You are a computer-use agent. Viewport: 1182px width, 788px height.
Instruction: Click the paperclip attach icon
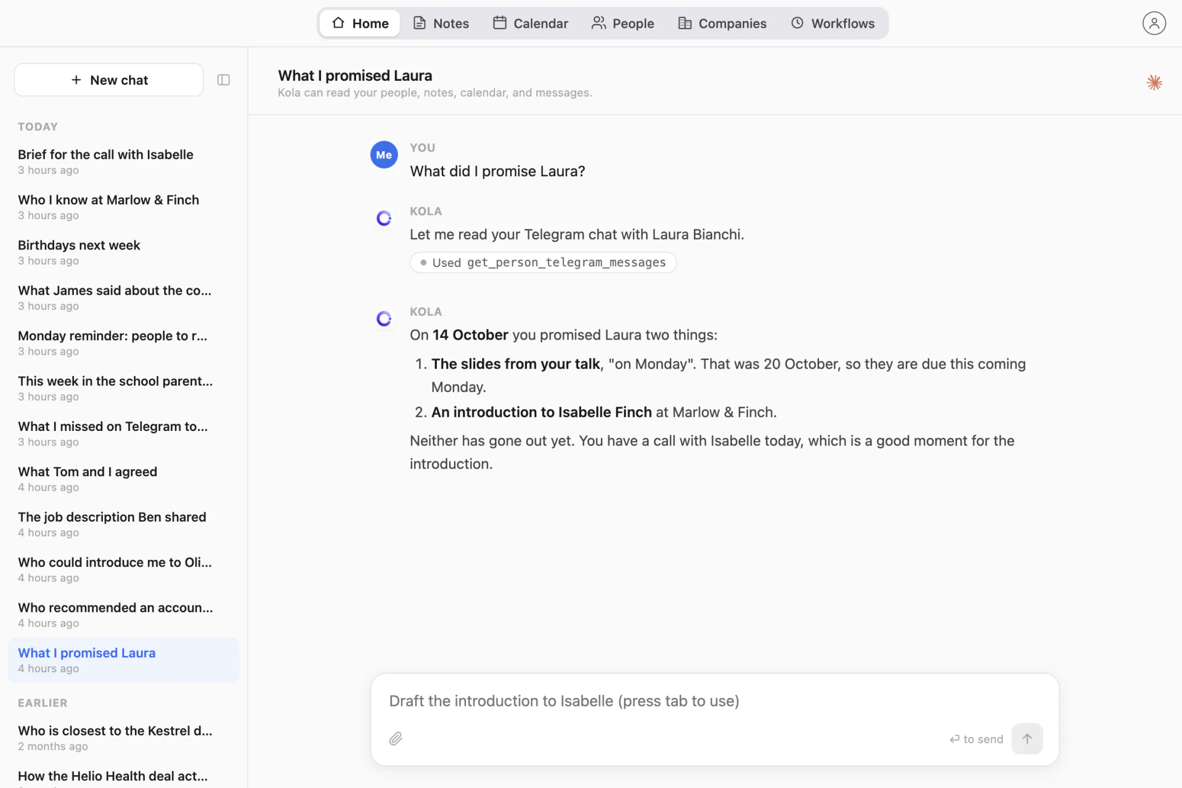(x=396, y=739)
